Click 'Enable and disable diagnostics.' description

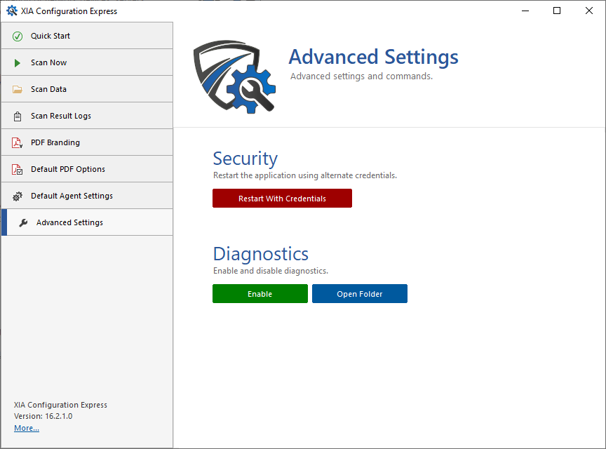(271, 271)
